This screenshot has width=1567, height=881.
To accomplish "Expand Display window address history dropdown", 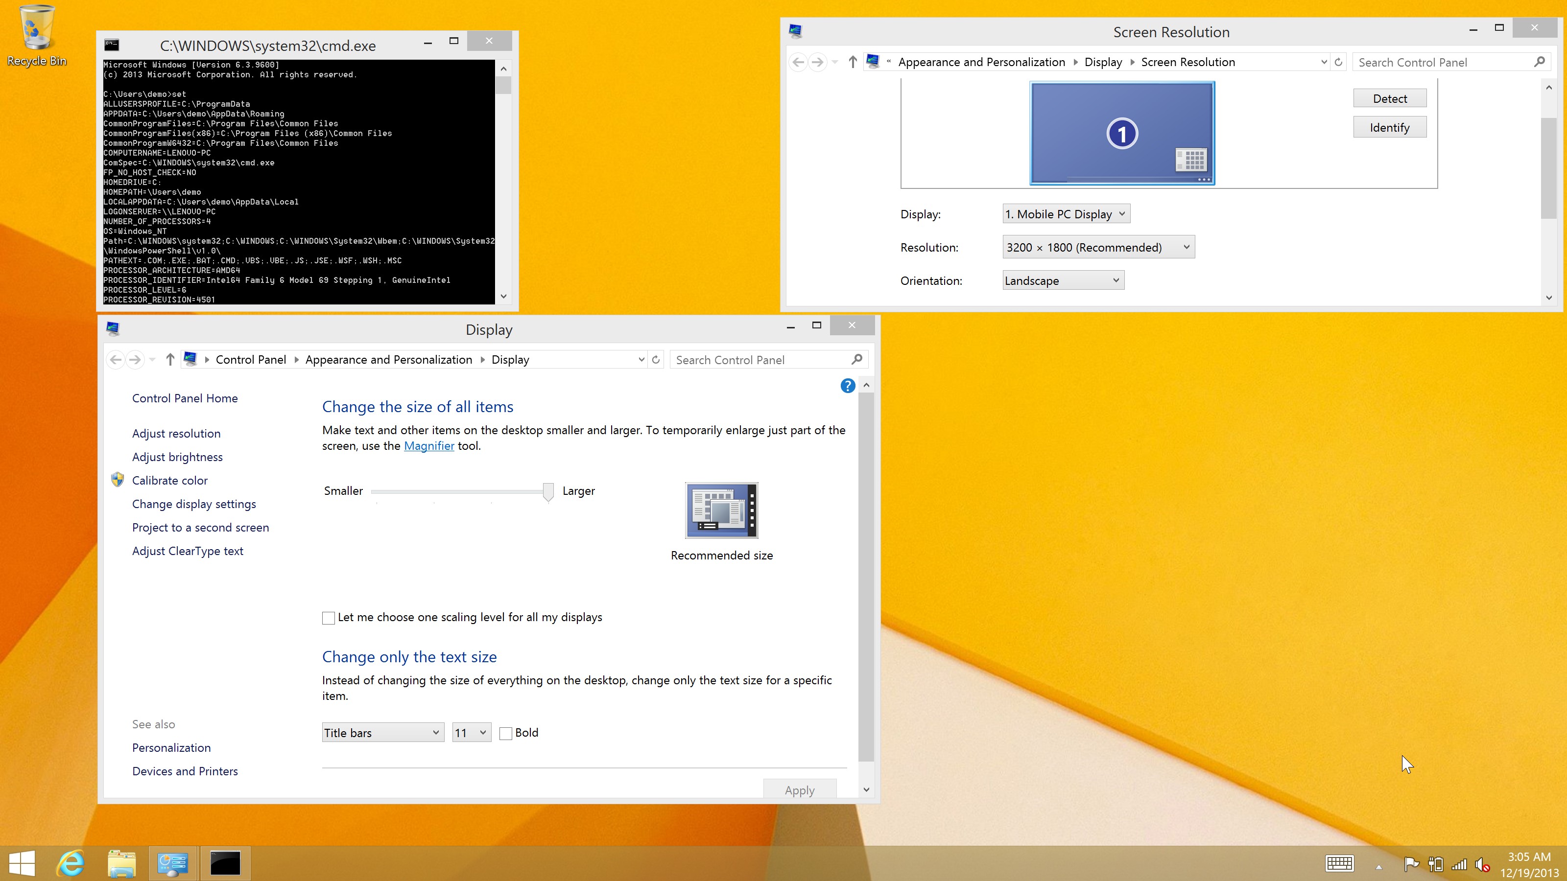I will coord(641,360).
